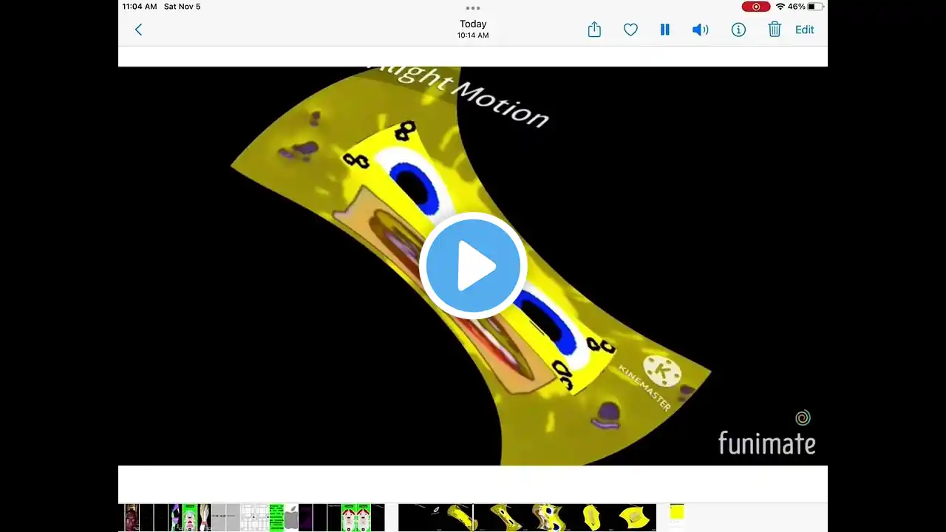Viewport: 946px width, 532px height.
Task: Tap the three-dot multitasking handle
Action: pos(473,7)
